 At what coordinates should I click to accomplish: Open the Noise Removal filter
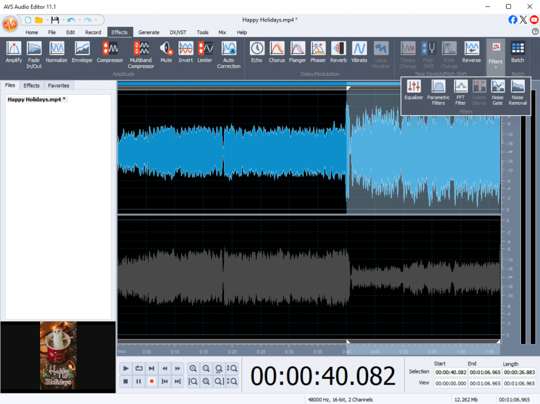click(x=517, y=90)
